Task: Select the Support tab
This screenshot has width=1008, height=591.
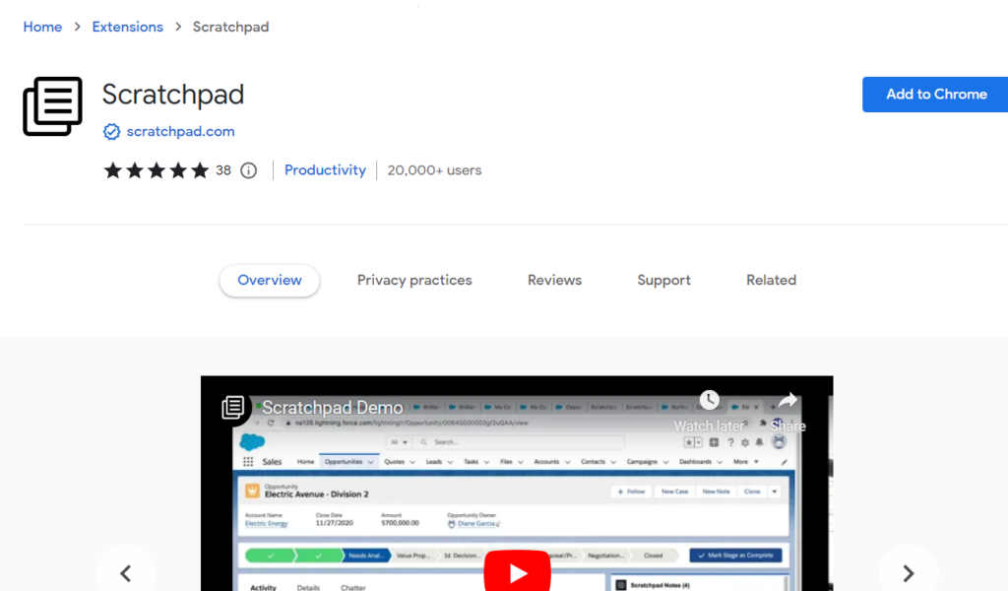Action: pos(663,281)
